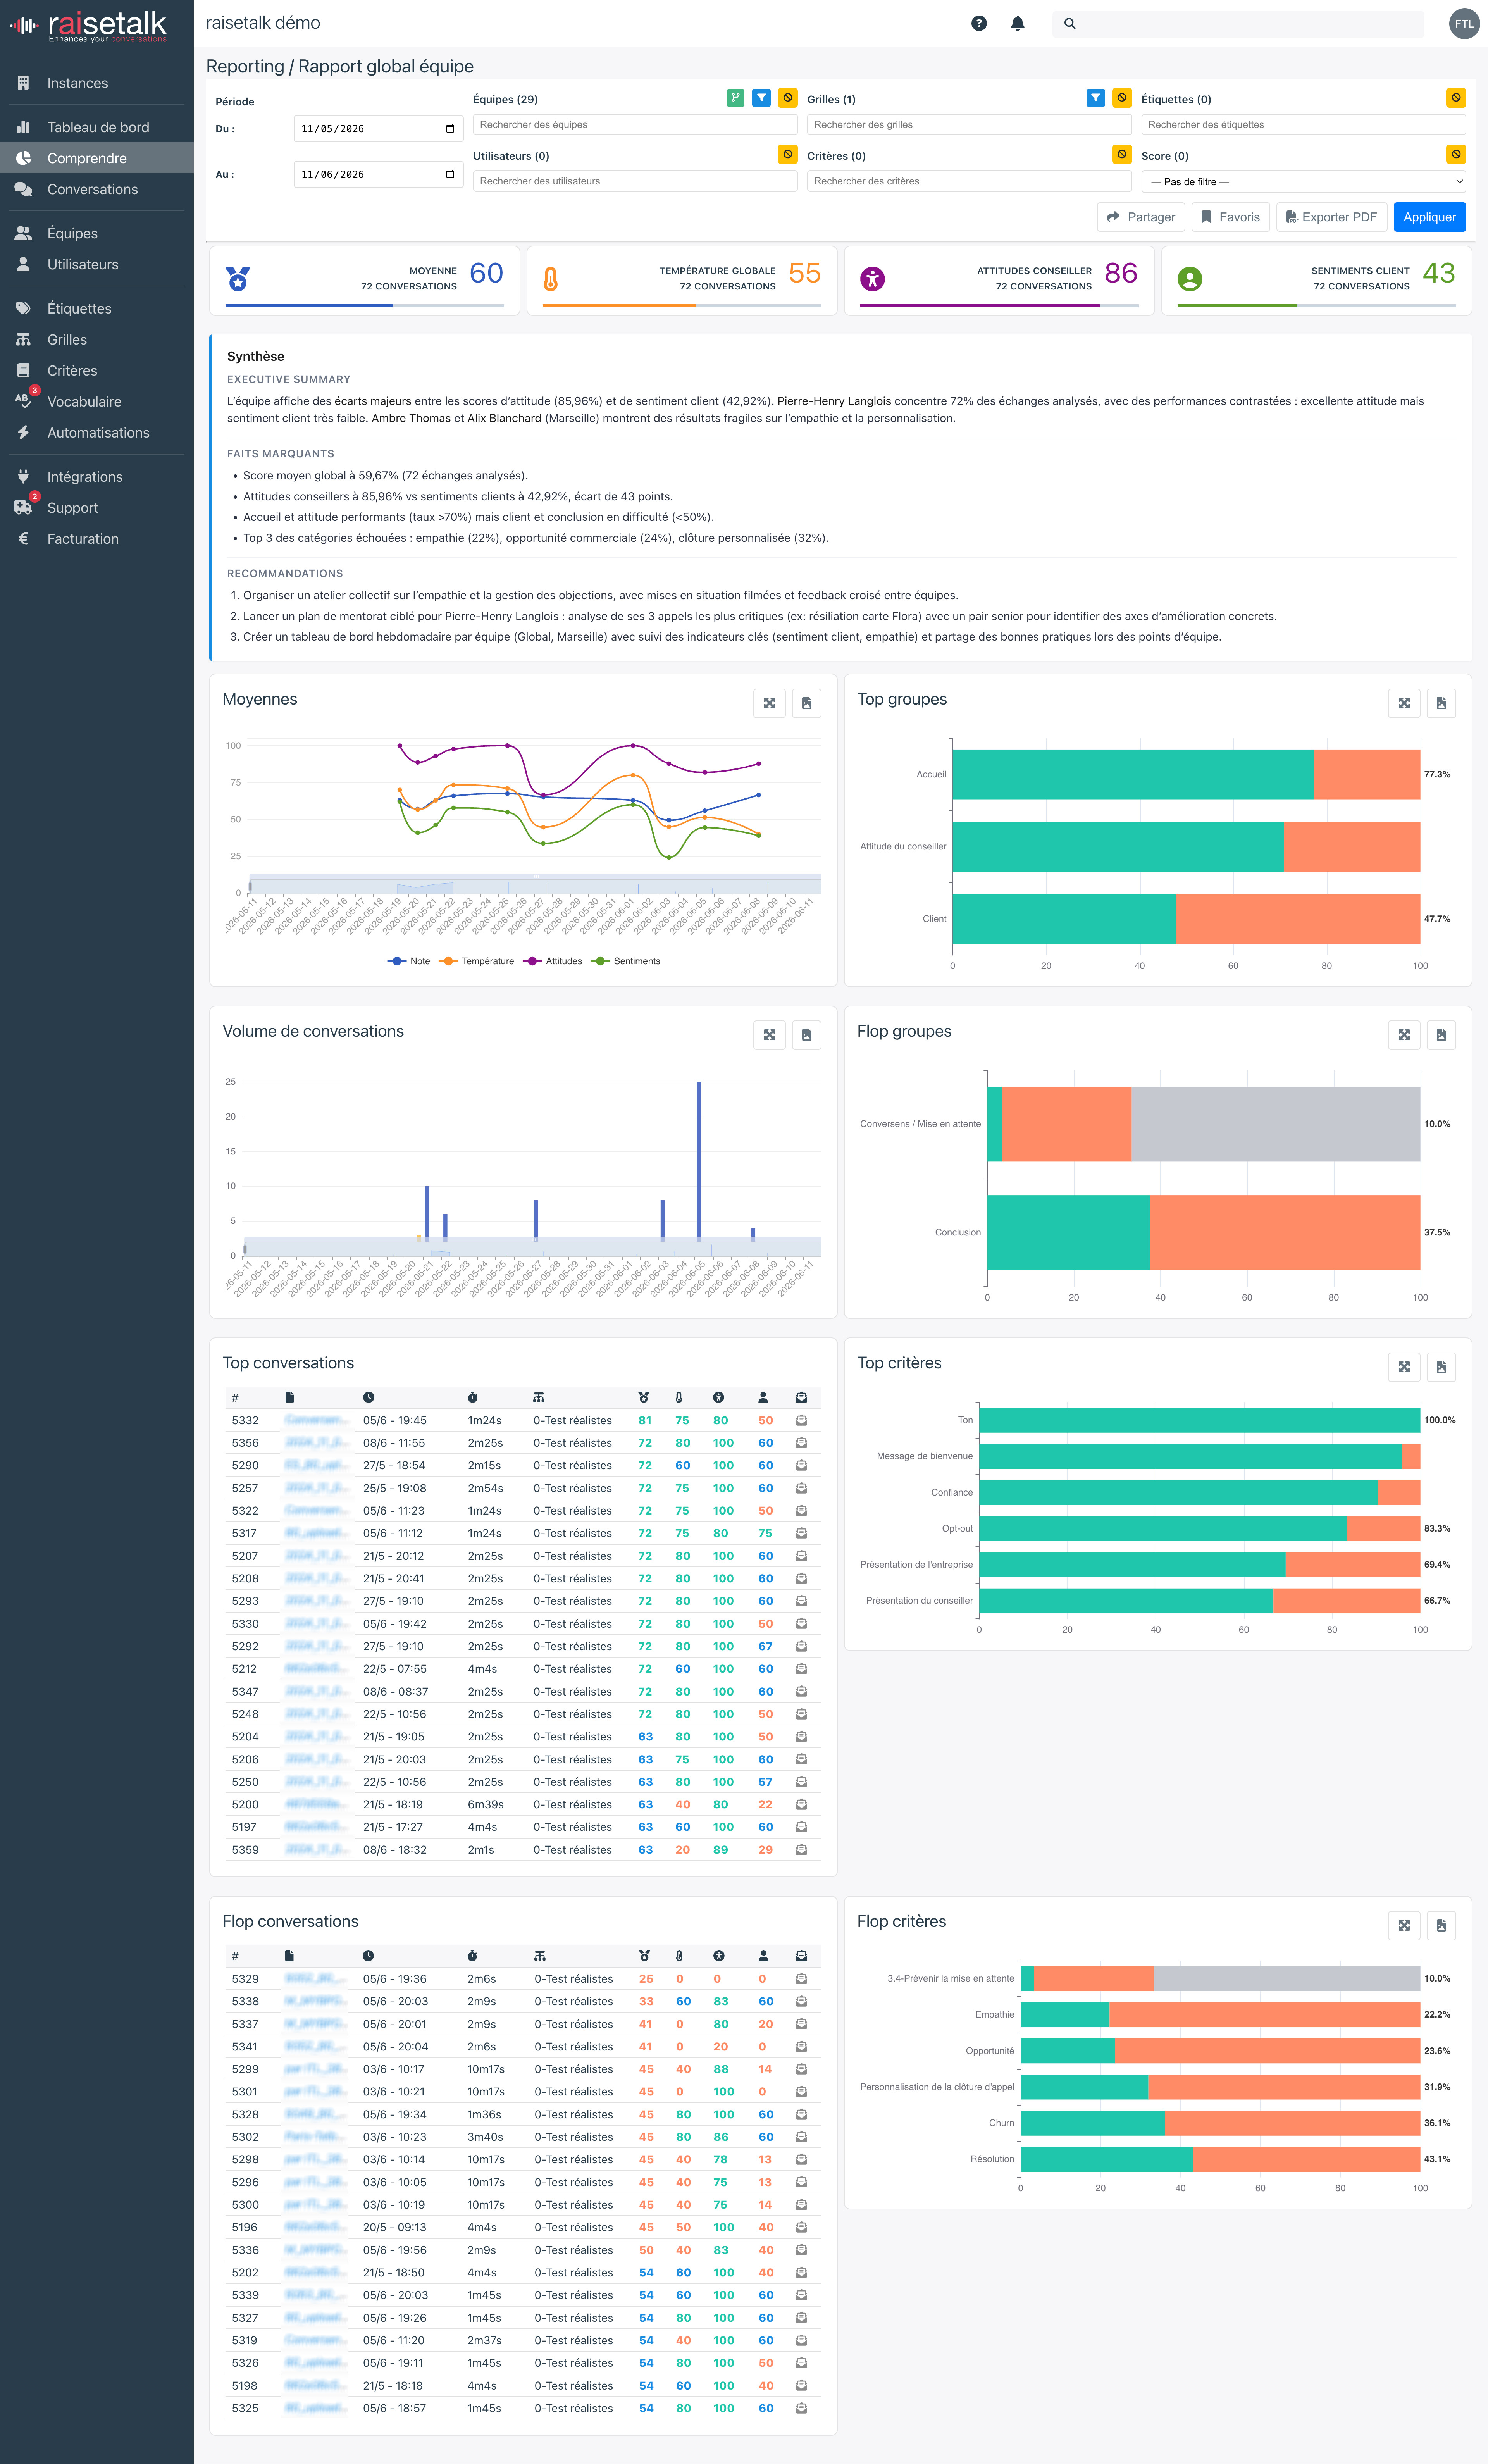Viewport: 1488px width, 2464px height.
Task: Focus the 'Rechercher des équipes' field
Action: (x=635, y=125)
